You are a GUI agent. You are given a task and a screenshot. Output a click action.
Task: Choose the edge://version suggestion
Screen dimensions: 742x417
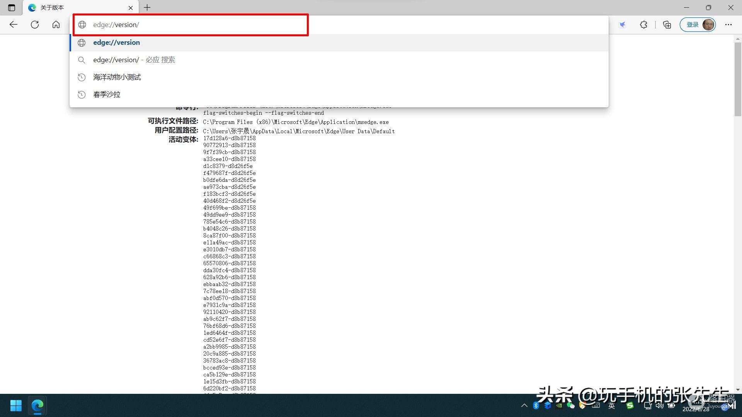click(x=339, y=42)
